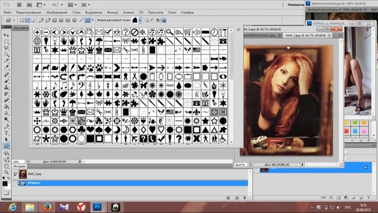The height and width of the screenshot is (213, 378).
Task: Select the Clone Stamp tool
Action: (x=6, y=88)
